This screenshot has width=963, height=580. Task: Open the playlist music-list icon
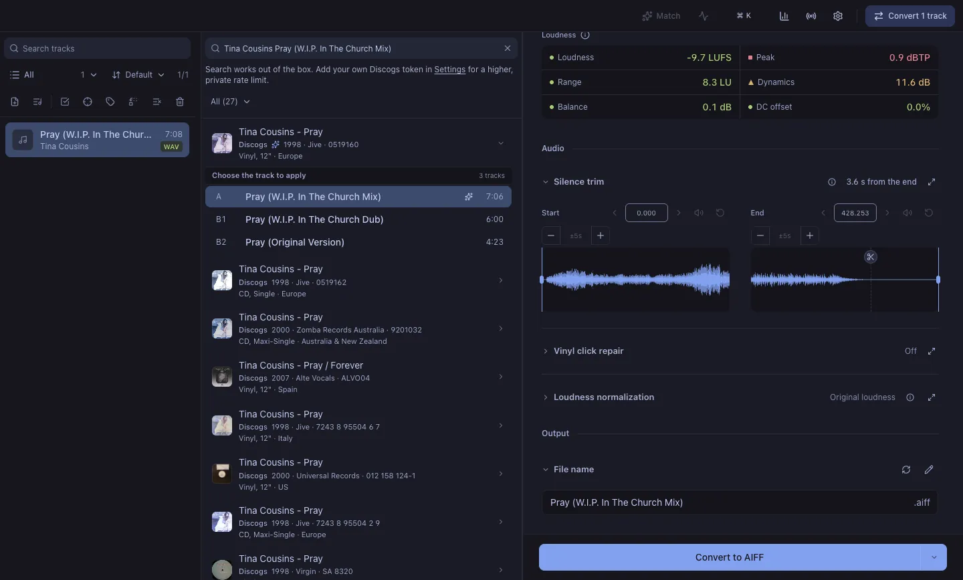[x=37, y=102]
